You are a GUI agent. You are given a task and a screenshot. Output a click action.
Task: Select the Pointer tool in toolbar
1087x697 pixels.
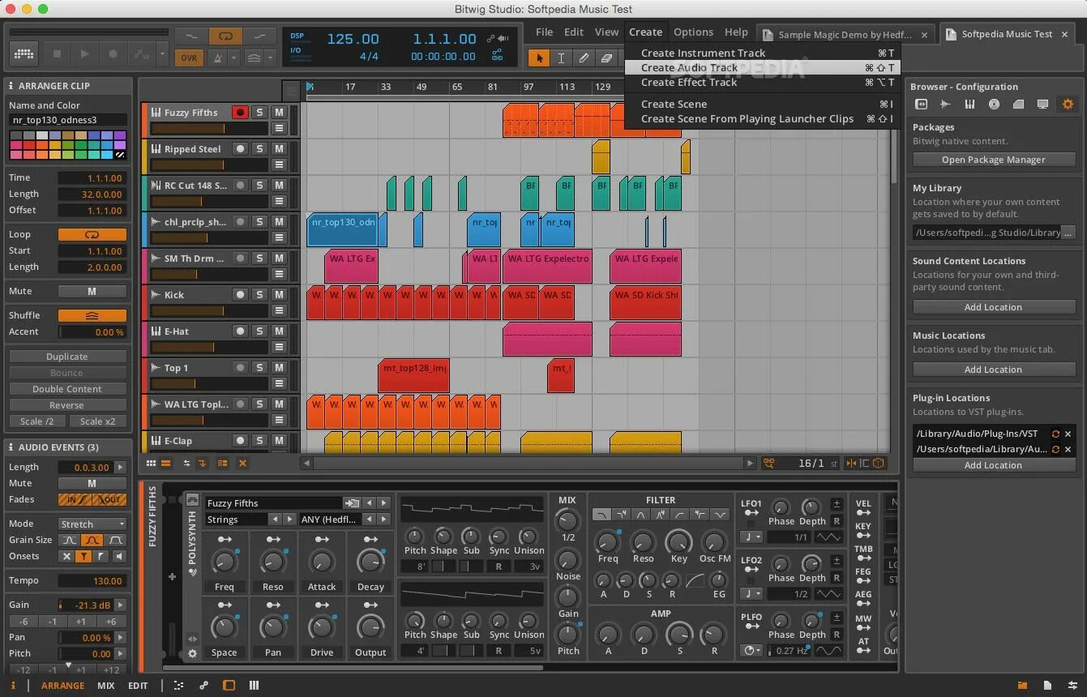point(539,58)
